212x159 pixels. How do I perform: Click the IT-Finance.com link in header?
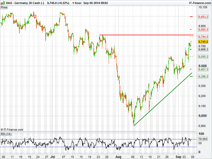(x=200, y=3)
